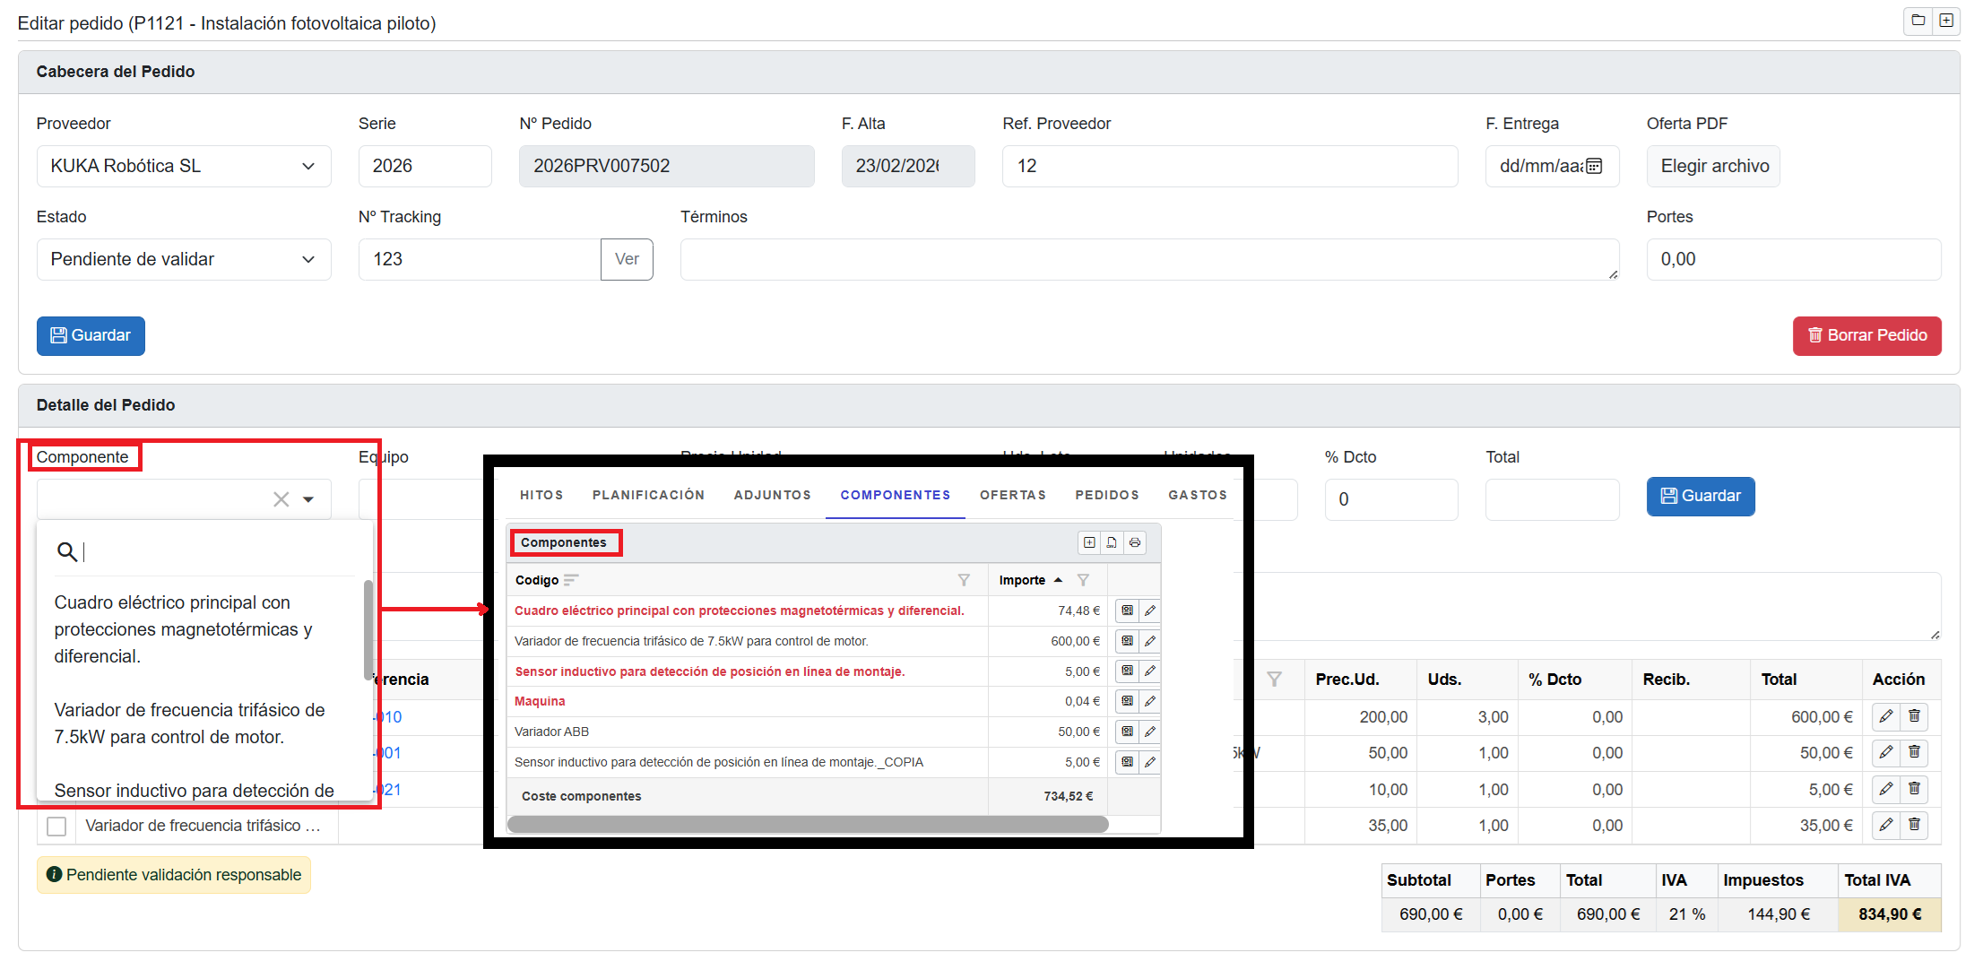1974x970 pixels.
Task: Click the Ver tracking button
Action: pos(627,259)
